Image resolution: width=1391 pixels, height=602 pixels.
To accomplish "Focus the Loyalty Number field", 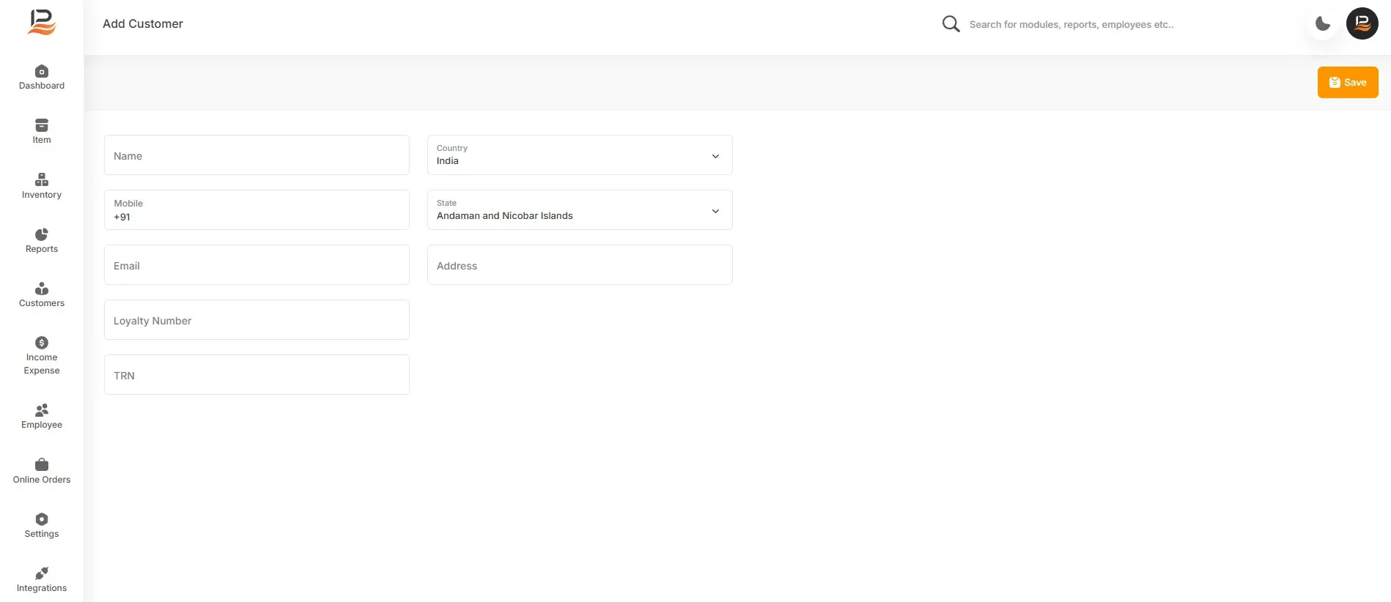I will pyautogui.click(x=257, y=319).
